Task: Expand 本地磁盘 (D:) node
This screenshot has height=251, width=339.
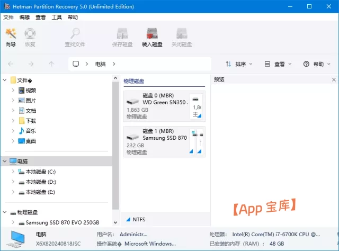Action: point(13,182)
